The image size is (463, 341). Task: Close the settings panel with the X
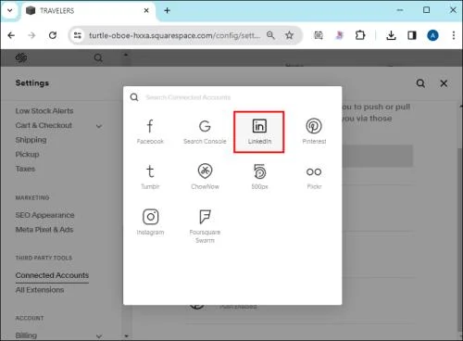[444, 83]
